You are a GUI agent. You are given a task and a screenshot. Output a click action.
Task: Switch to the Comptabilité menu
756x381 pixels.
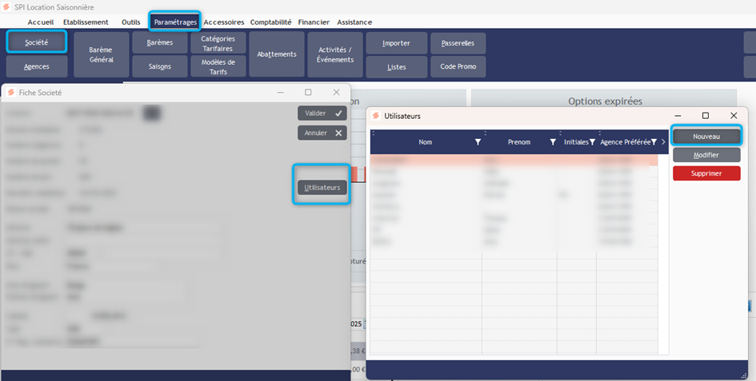point(270,22)
